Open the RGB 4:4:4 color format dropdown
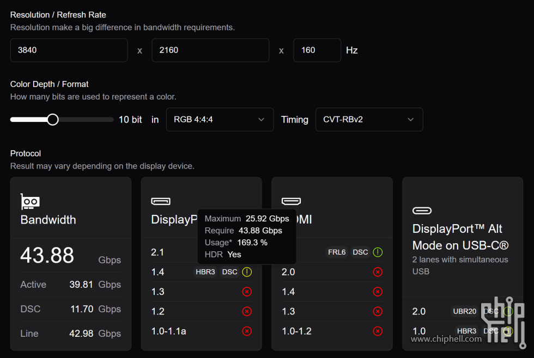This screenshot has width=534, height=358. pos(220,120)
